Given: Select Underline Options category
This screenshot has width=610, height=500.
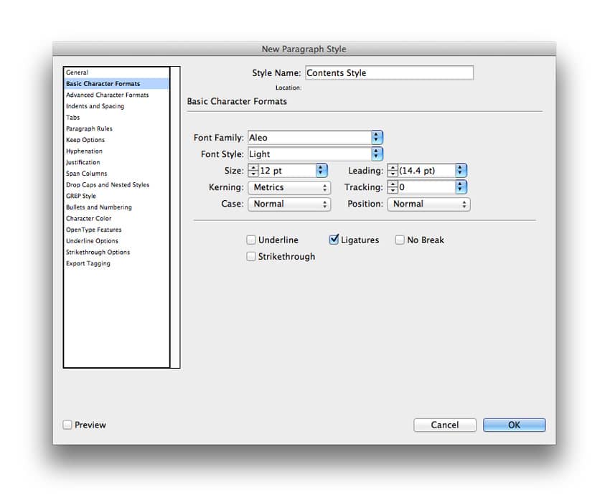Looking at the screenshot, I should pos(116,242).
